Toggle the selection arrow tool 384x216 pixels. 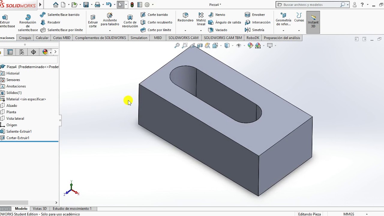click(120, 5)
